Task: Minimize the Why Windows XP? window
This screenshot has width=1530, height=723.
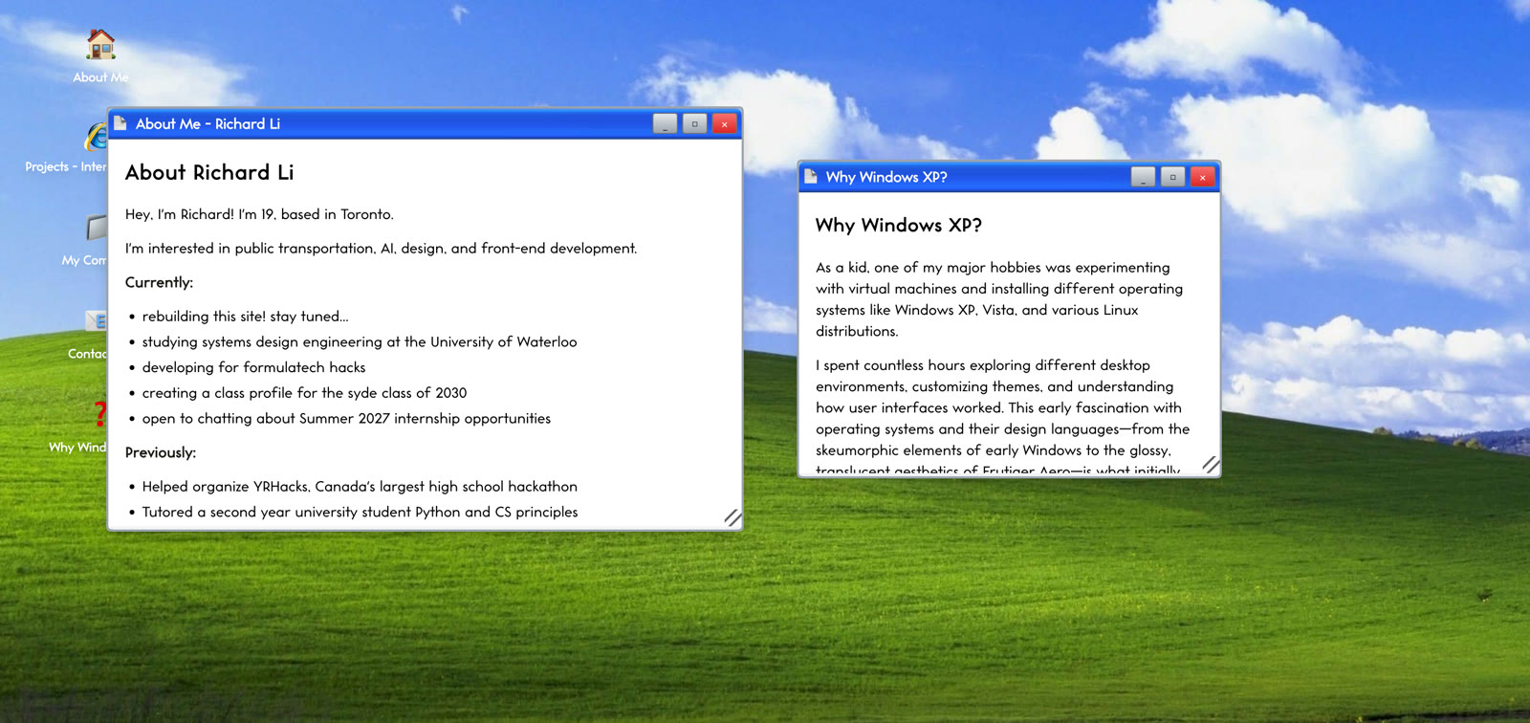Action: pos(1144,177)
